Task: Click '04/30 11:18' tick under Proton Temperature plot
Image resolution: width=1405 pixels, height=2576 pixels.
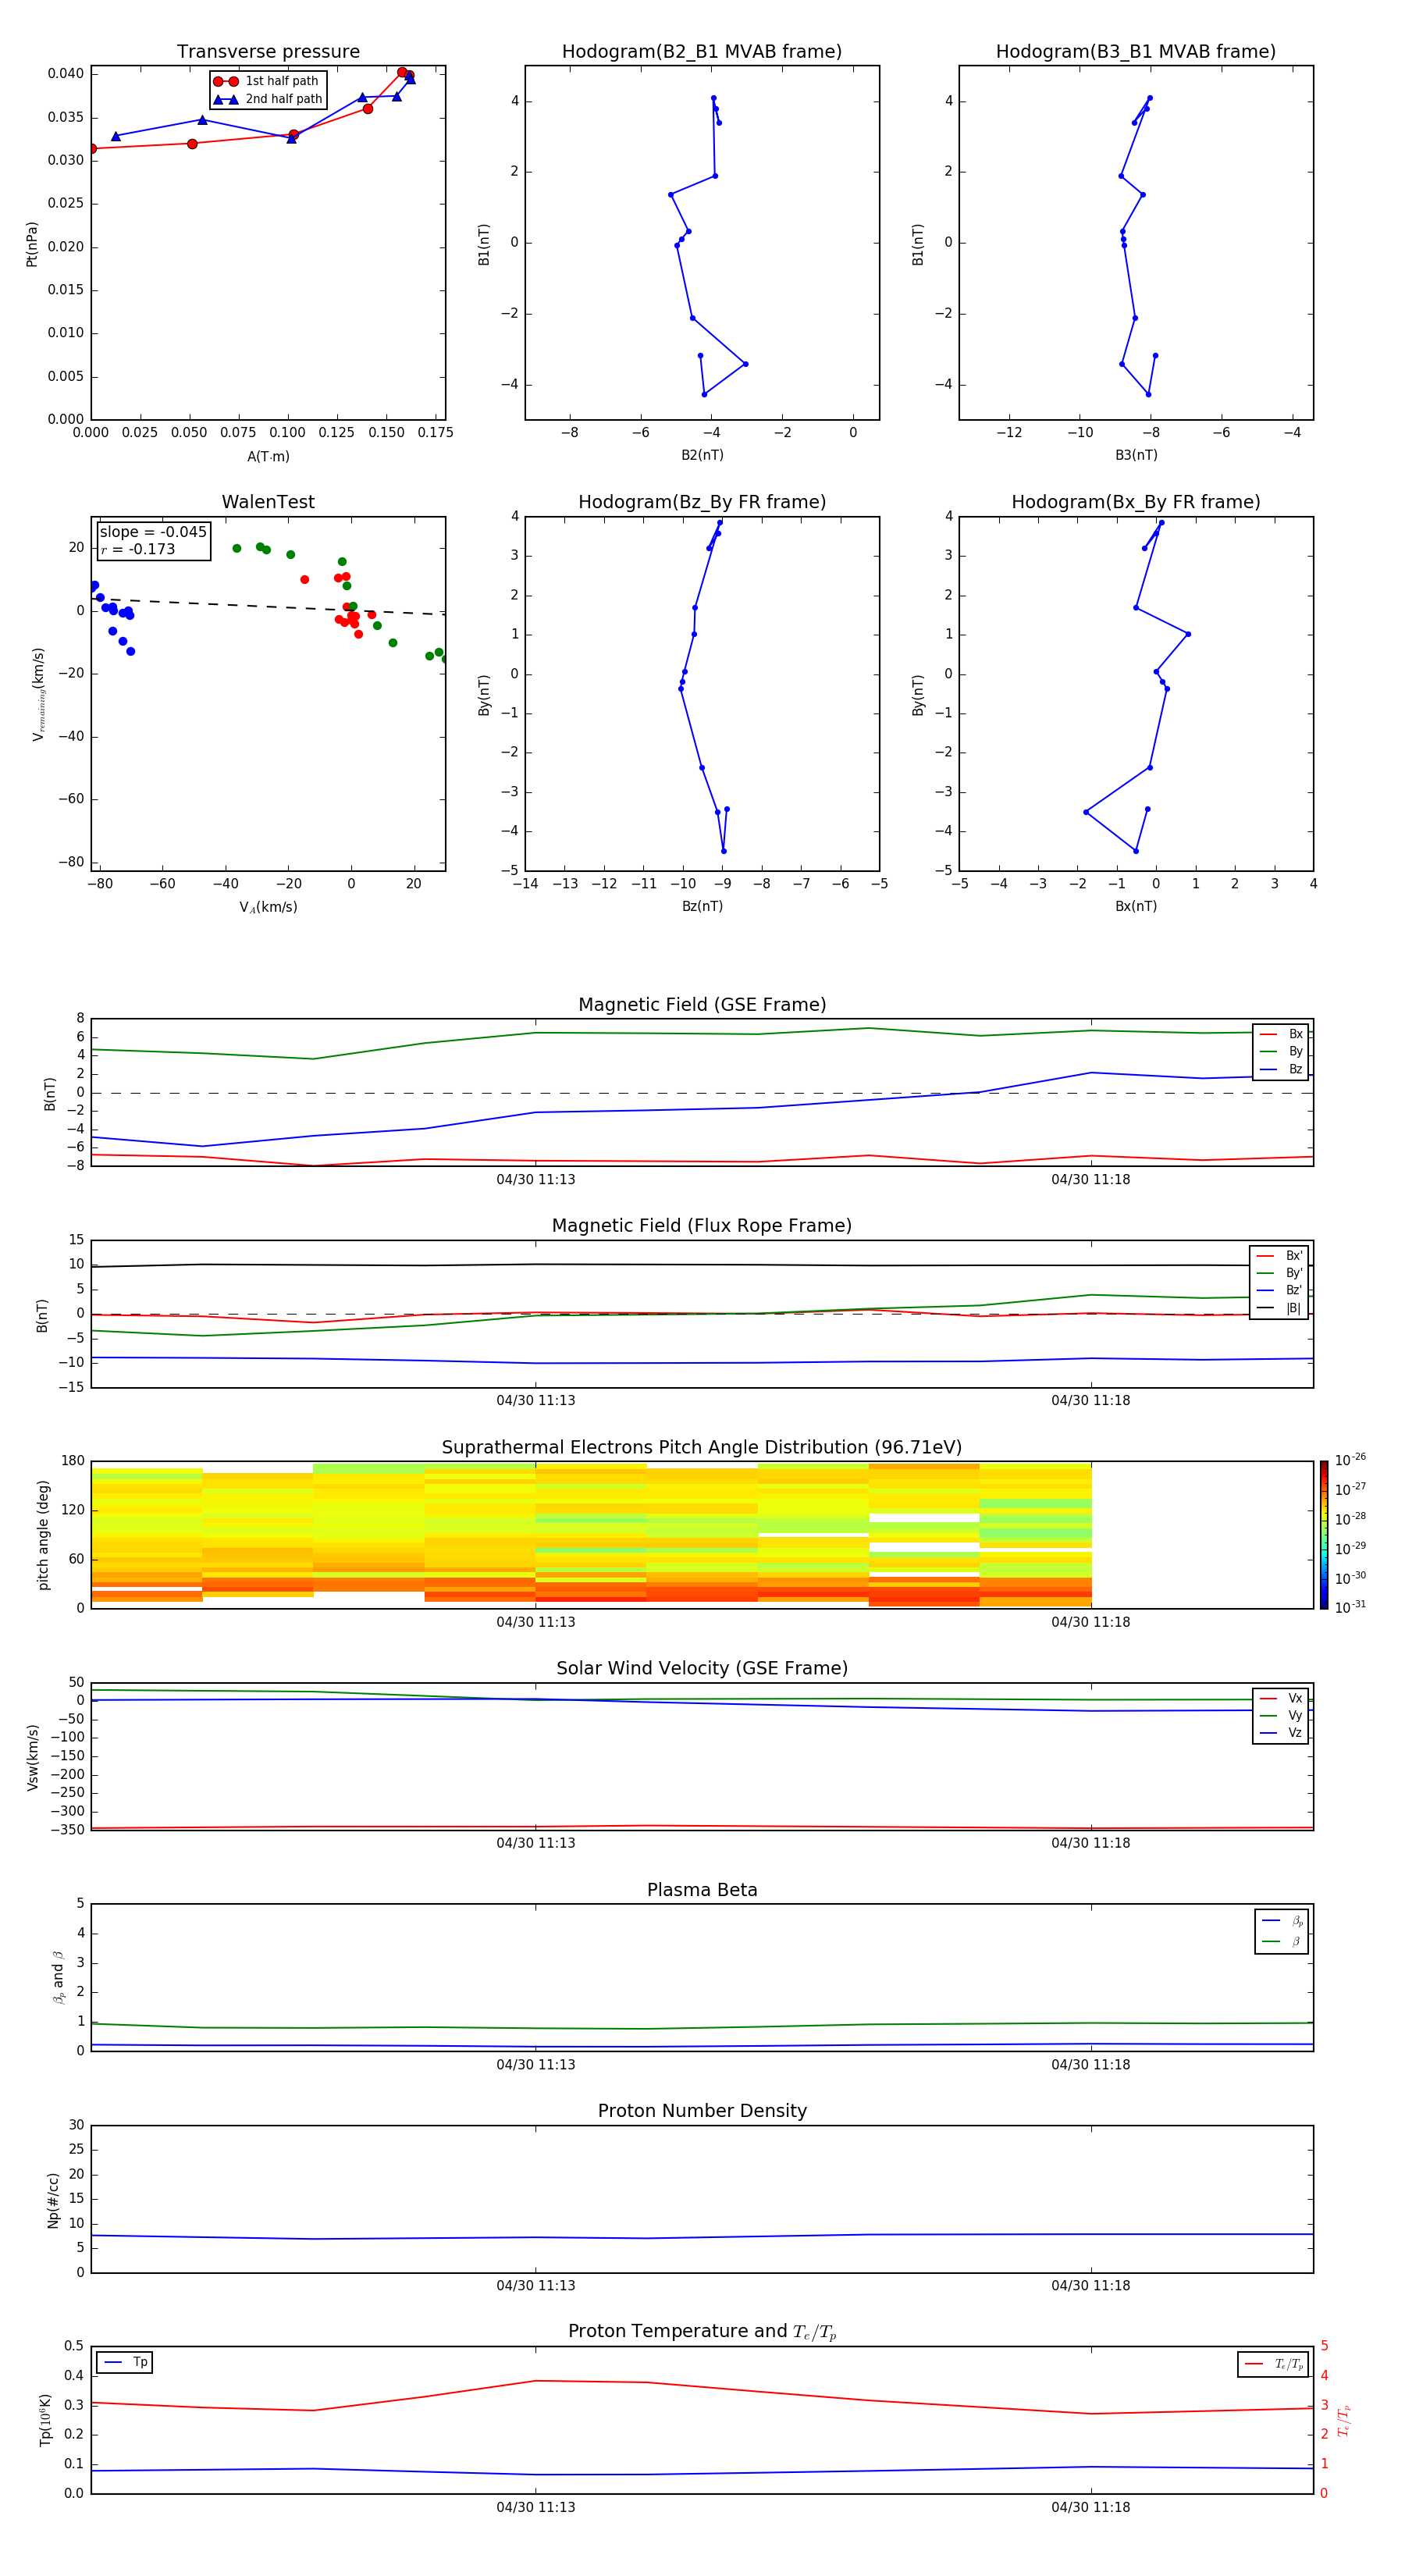Action: [x=1090, y=2507]
